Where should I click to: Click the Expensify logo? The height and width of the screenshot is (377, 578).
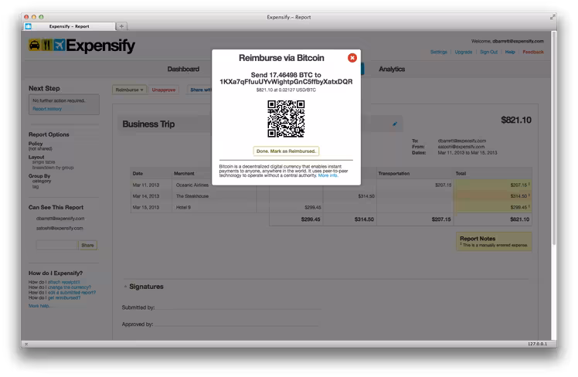[82, 46]
